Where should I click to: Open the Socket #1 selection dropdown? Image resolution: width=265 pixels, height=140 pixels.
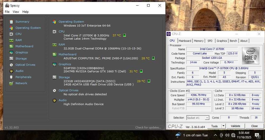[x=198, y=118]
